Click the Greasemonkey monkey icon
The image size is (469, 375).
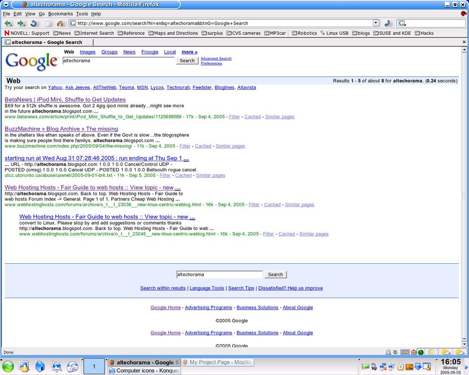click(414, 352)
